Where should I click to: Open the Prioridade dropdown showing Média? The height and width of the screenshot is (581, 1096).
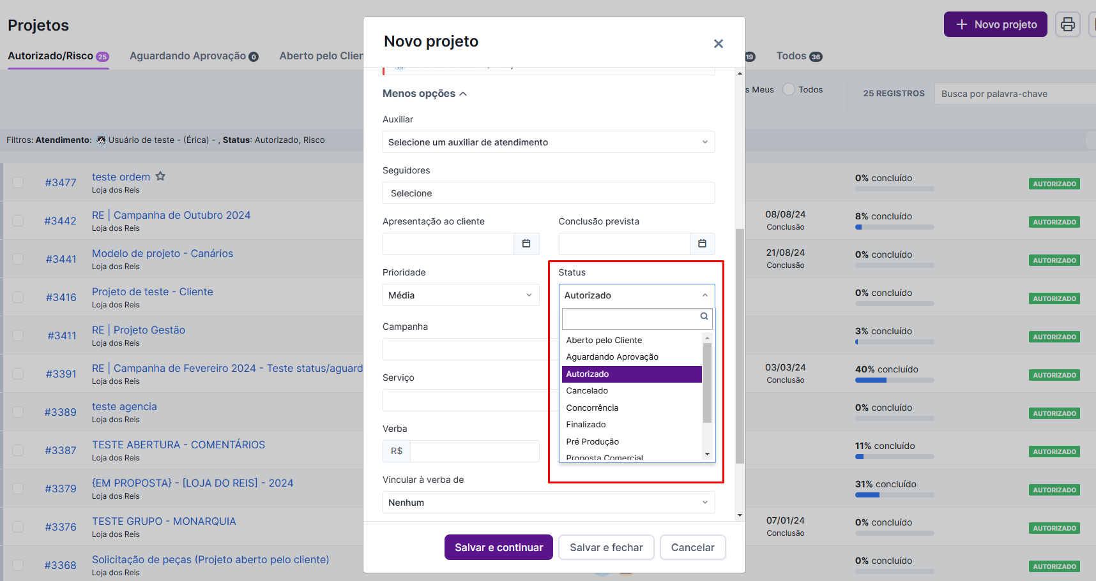click(460, 295)
